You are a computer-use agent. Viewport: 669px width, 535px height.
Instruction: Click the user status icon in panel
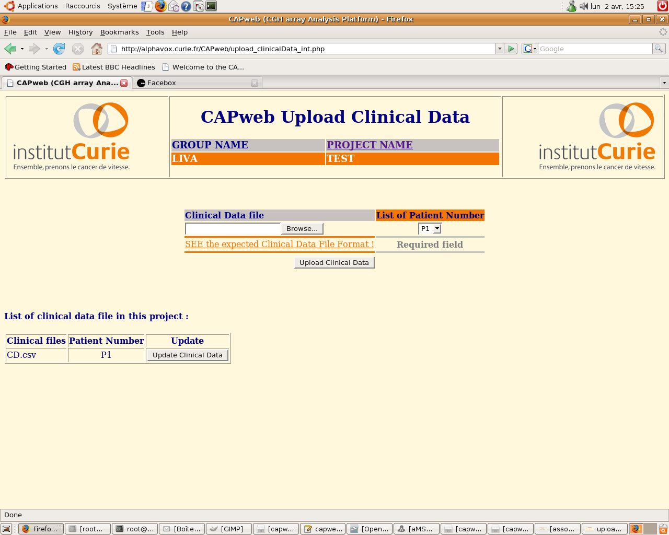pos(572,6)
